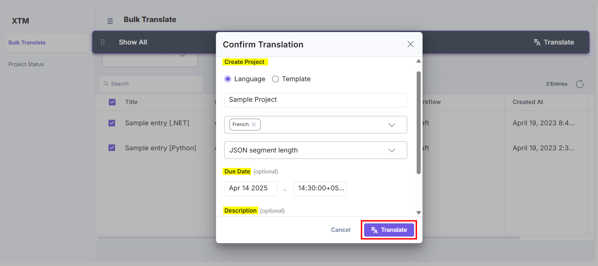The width and height of the screenshot is (598, 266).
Task: Toggle the select-all checkbox in Title header
Action: pos(112,102)
